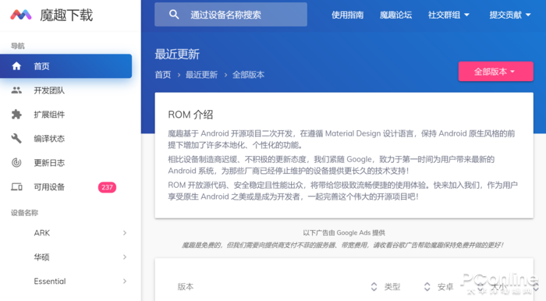
Task: Click the radar icon for 更新日志
Action: click(16, 162)
